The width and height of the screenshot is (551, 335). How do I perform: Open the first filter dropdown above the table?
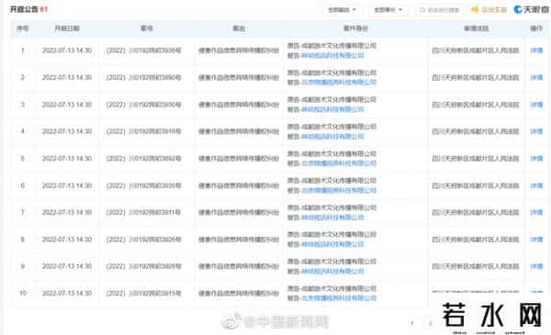(x=342, y=10)
